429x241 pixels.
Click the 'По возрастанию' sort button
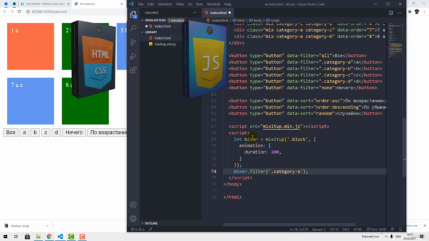pos(107,133)
